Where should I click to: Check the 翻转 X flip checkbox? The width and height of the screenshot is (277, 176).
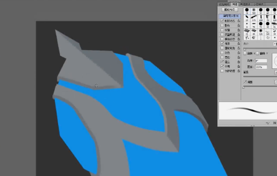tap(245, 53)
